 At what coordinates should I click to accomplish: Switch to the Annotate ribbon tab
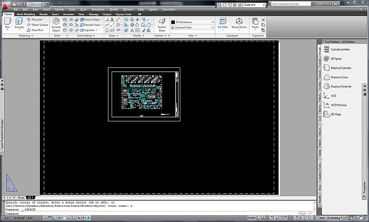point(68,14)
